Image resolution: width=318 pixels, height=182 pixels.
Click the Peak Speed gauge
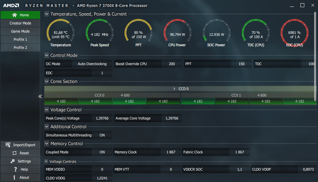point(100,30)
